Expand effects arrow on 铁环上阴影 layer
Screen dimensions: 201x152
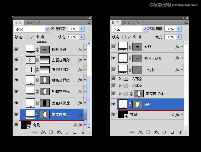click(x=182, y=58)
